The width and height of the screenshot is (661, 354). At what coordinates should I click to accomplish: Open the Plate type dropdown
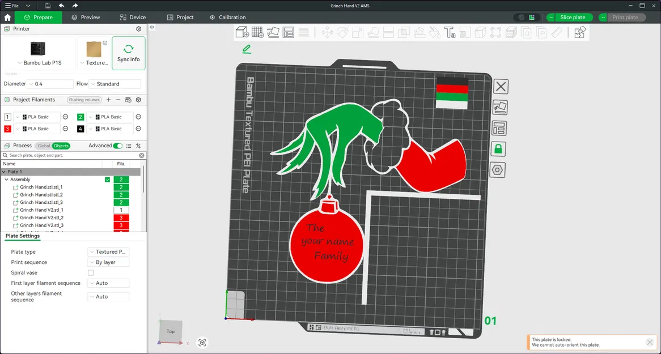[108, 251]
